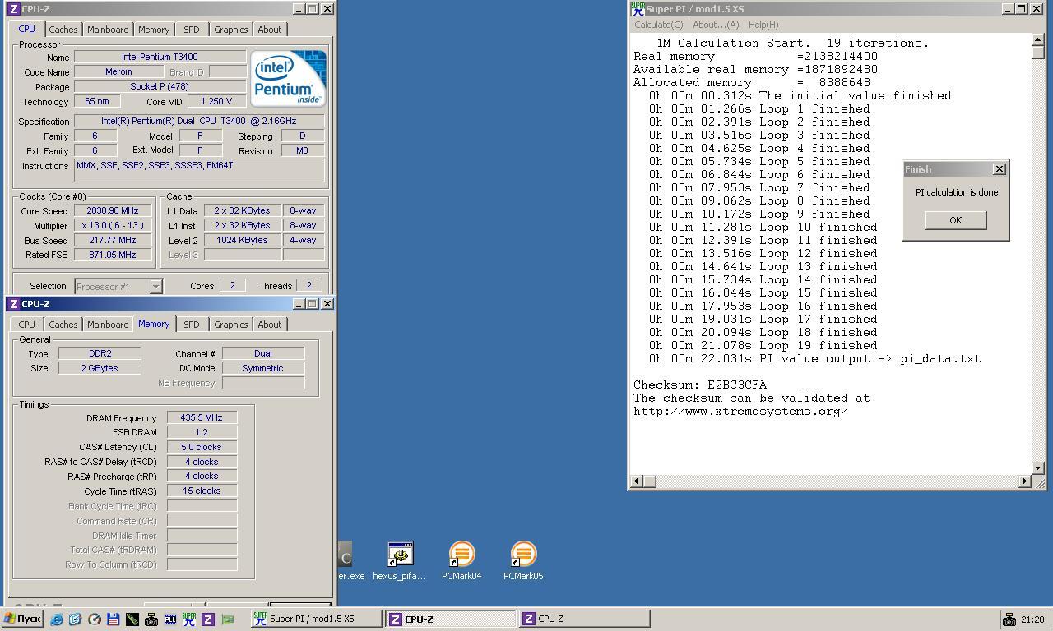The height and width of the screenshot is (631, 1053).
Task: Switch to Super PI taskbar button
Action: pyautogui.click(x=316, y=619)
